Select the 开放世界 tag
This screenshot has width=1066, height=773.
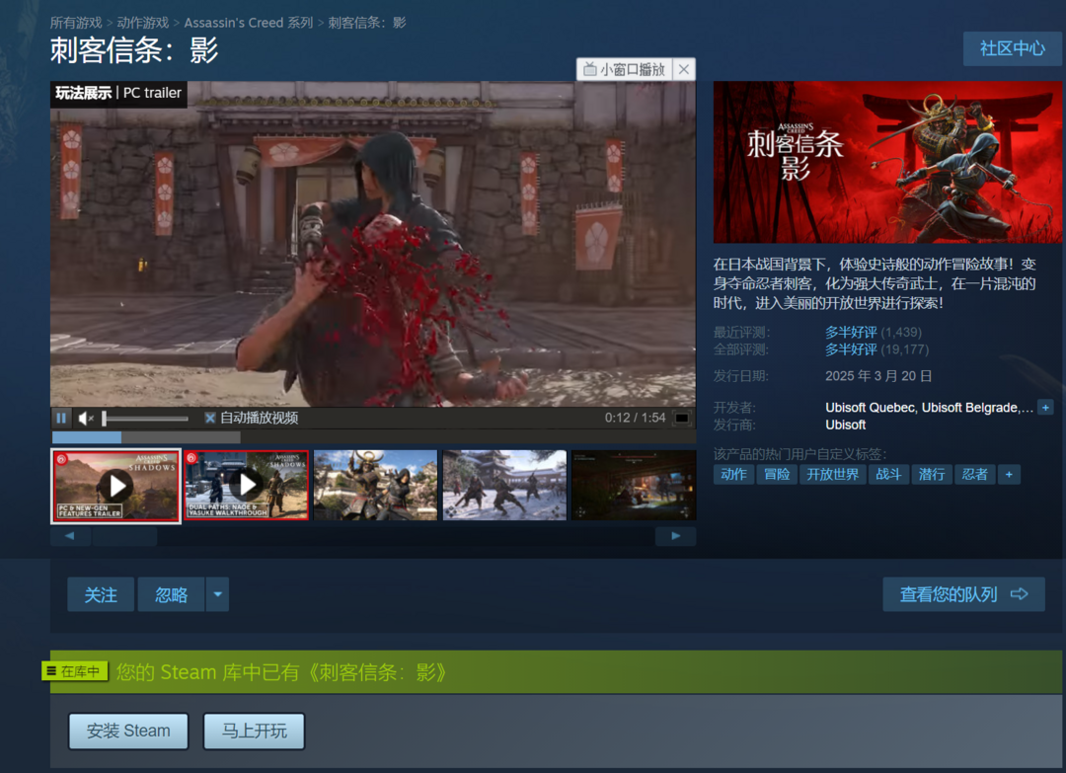(x=832, y=475)
